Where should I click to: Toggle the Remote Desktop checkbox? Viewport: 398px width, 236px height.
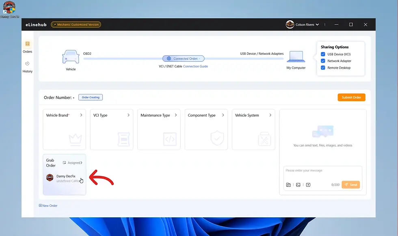323,68
